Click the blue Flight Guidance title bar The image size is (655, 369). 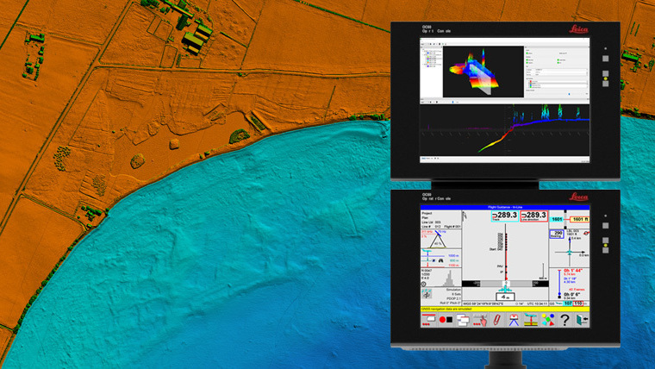[x=506, y=208]
